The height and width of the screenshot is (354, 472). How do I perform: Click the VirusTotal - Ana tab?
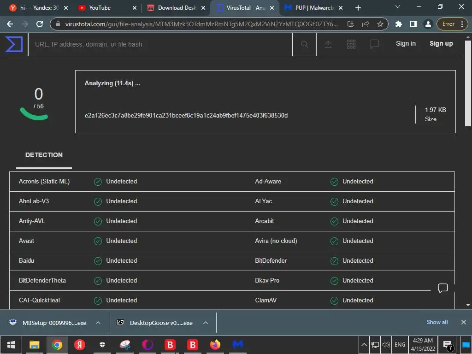click(246, 8)
